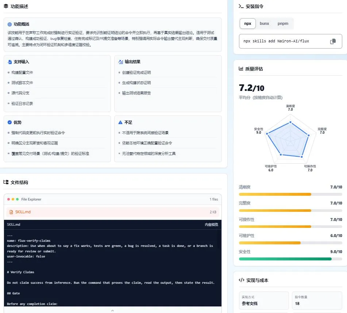Collapse the code preview with the bottom chevron
The width and height of the screenshot is (347, 313).
coord(112,310)
